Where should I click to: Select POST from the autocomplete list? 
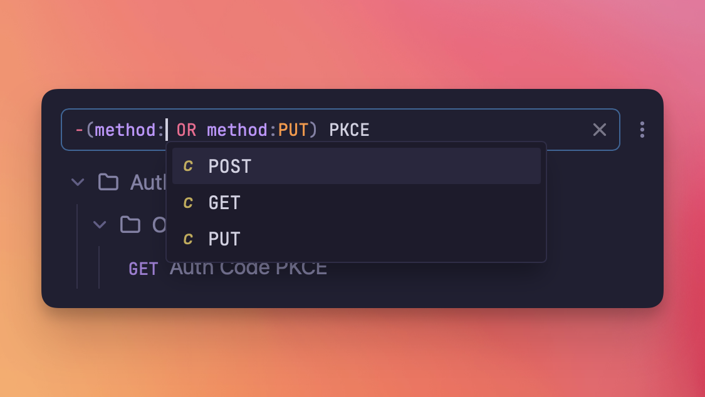point(229,166)
